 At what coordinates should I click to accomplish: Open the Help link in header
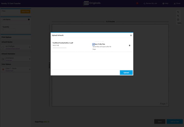click(165, 3)
